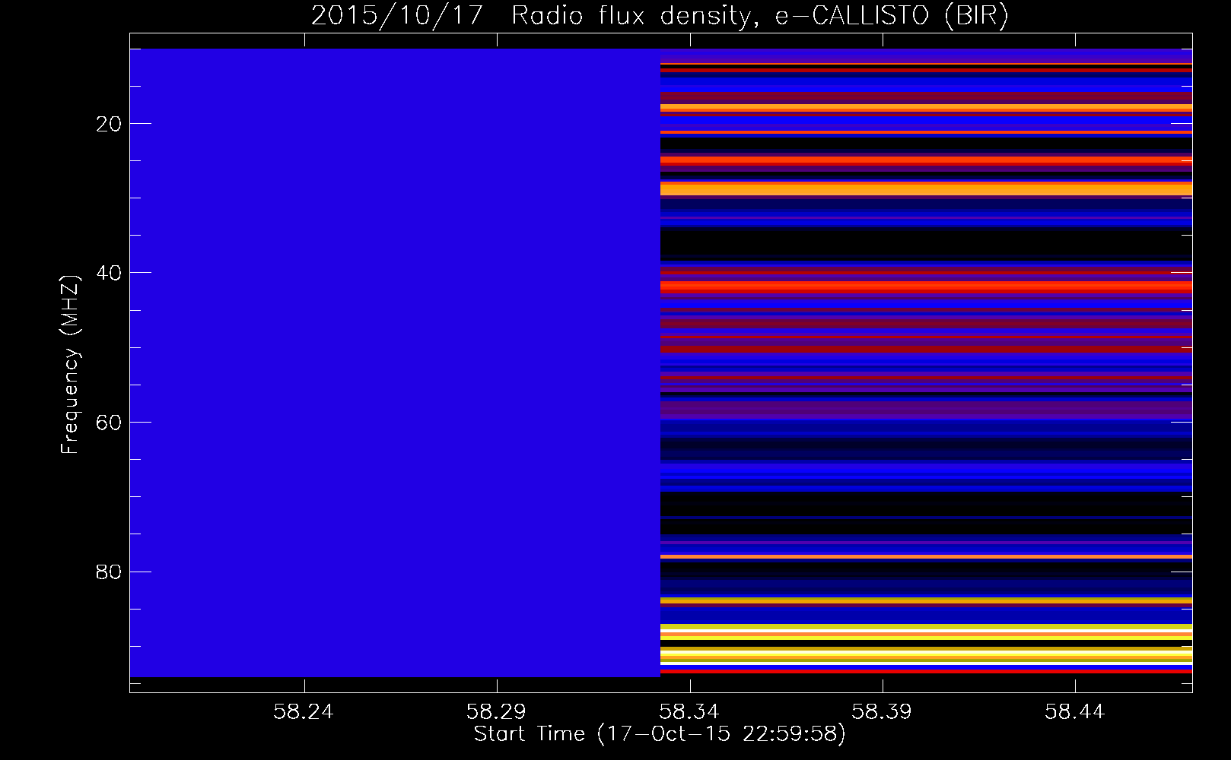Screen dimensions: 1231x760
Task: Click the "Frequency (MHZ)" axis label
Action: (70, 363)
